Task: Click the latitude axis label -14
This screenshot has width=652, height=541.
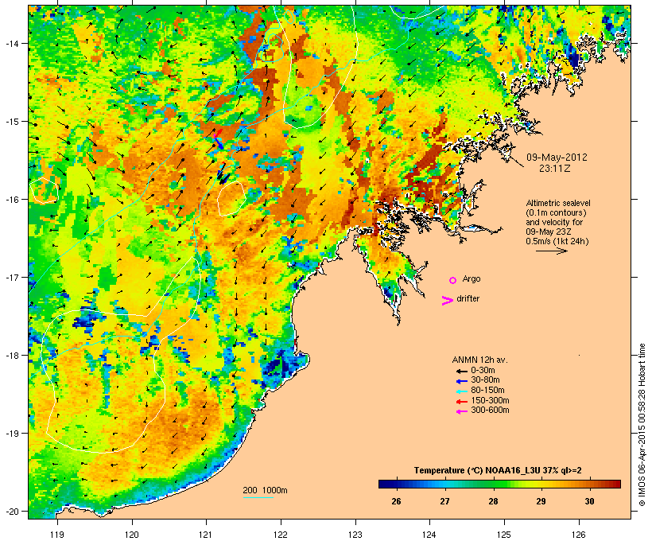Action: (11, 43)
